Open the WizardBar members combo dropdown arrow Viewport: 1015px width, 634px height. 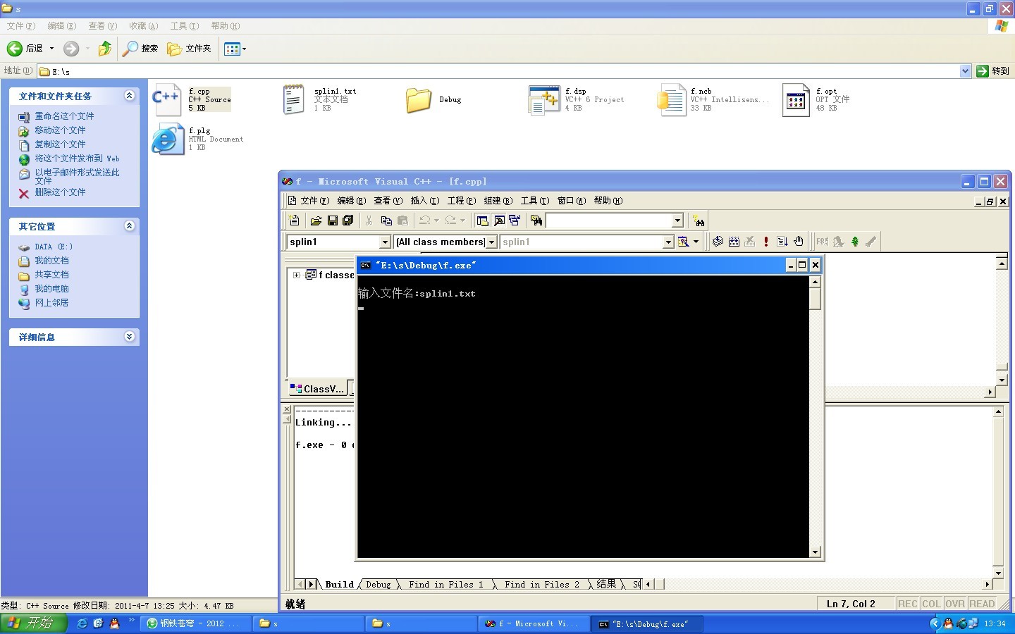pos(668,242)
